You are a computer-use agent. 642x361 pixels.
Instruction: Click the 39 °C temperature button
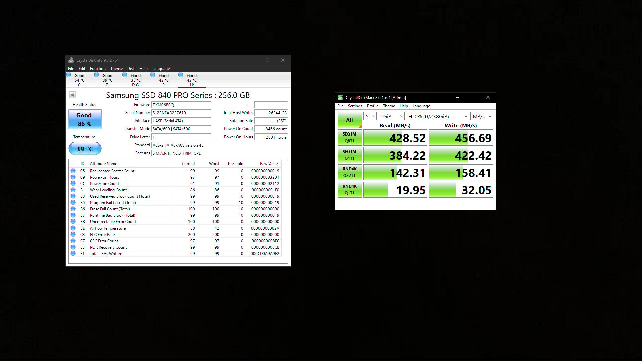click(85, 149)
